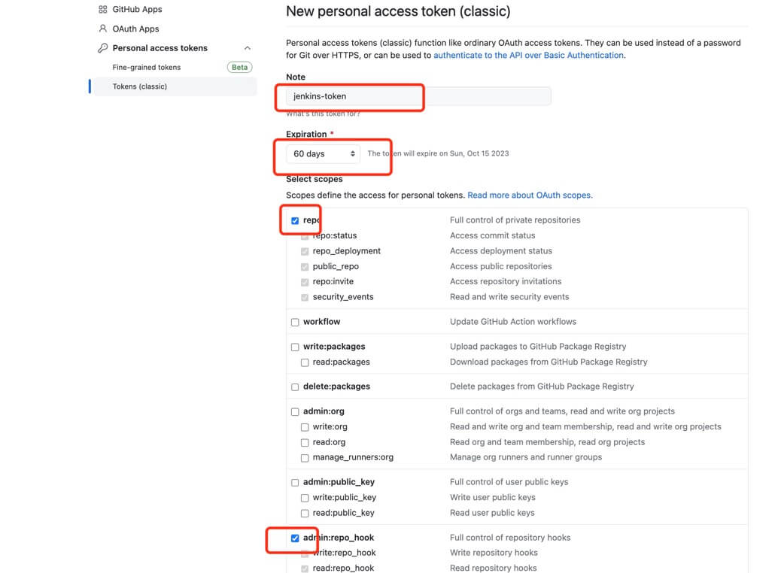
Task: Enable the workflow scope checkbox
Action: coord(295,322)
